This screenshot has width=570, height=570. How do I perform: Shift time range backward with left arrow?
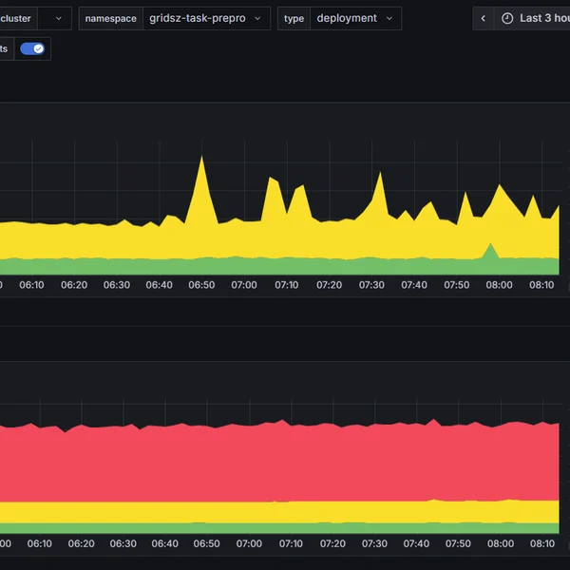pyautogui.click(x=484, y=18)
